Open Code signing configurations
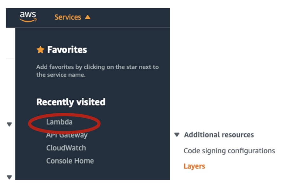285x193 pixels. pos(229,151)
